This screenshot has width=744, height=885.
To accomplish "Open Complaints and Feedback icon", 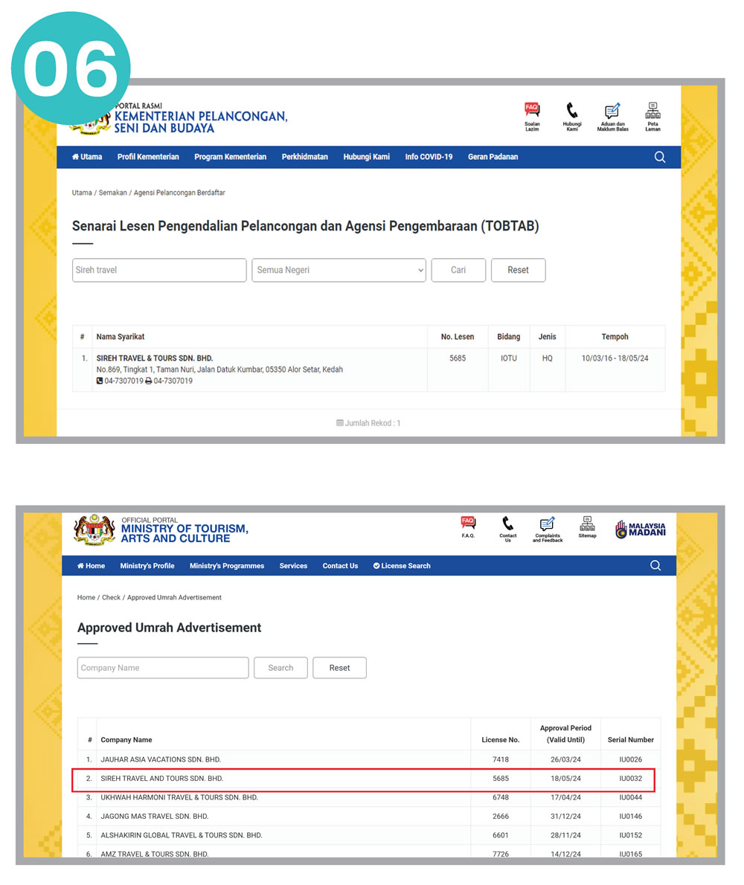I will pos(547,524).
